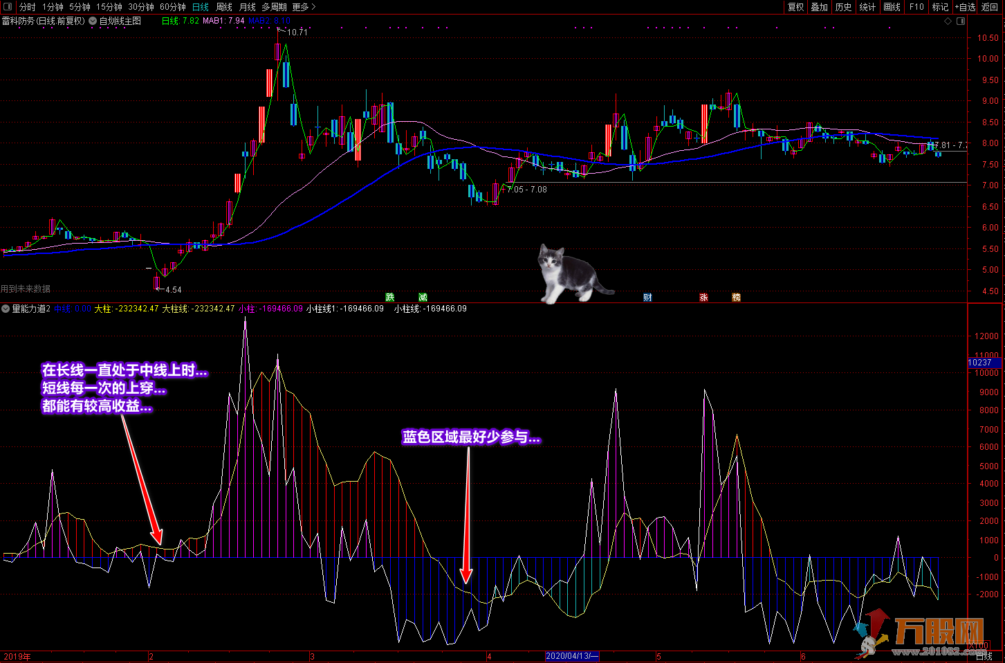Viewport: 1005px width, 663px height.
Task: Open 多周期 multi-period view
Action: point(274,7)
